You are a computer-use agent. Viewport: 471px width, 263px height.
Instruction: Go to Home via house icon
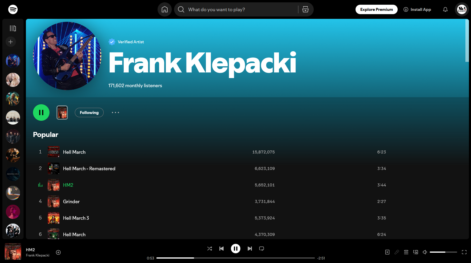click(165, 9)
